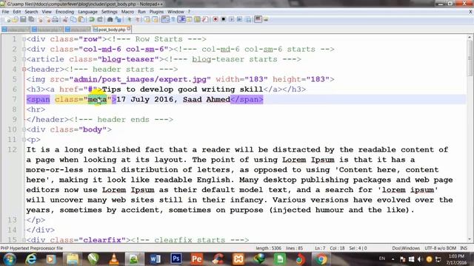Viewport: 474px width, 266px height.
Task: Run macro multiple times icon
Action: (239, 20)
